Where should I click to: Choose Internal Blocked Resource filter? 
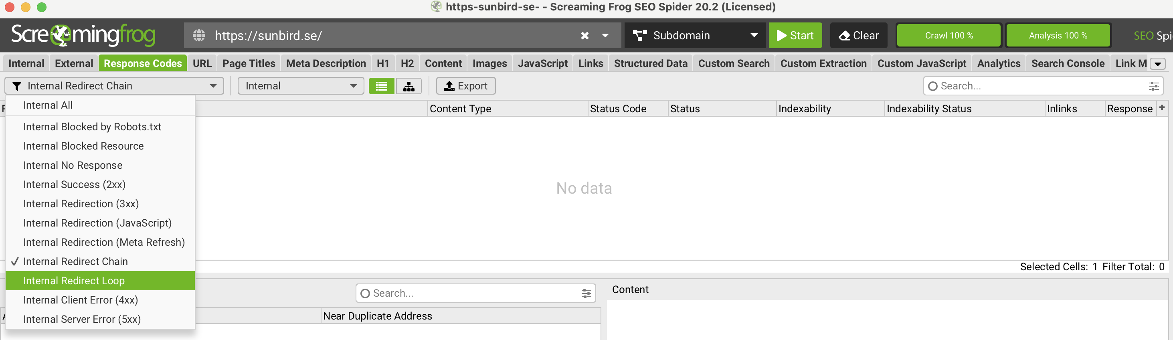click(x=100, y=146)
